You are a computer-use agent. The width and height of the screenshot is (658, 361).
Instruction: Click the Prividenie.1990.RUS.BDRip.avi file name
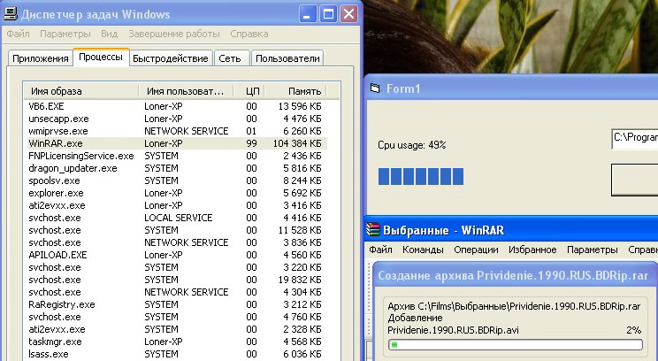tap(453, 330)
